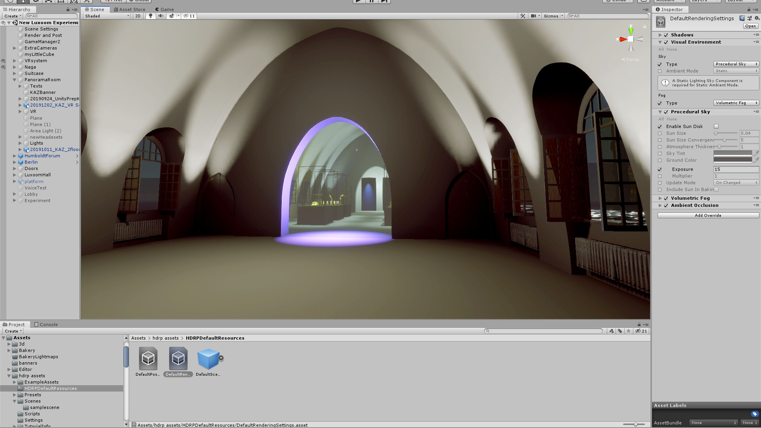This screenshot has width=761, height=428.
Task: Click the Sky Tint color swatch
Action: [x=732, y=153]
